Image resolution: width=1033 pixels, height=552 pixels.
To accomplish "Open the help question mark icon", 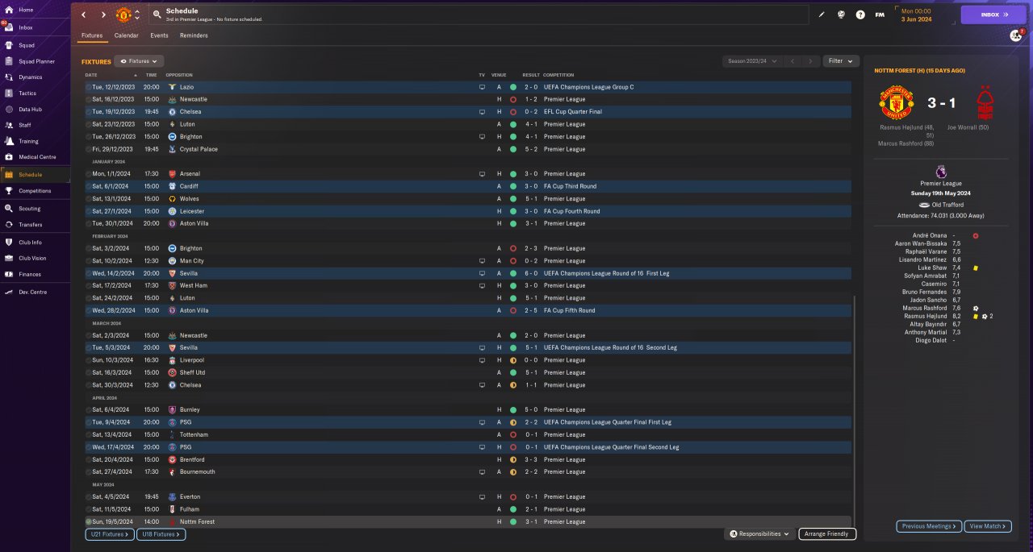I will point(860,15).
